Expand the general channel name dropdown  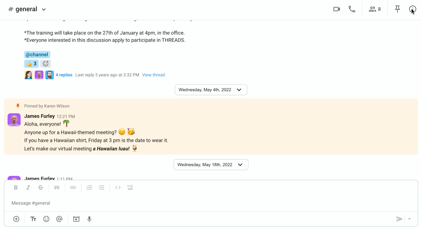[x=44, y=9]
